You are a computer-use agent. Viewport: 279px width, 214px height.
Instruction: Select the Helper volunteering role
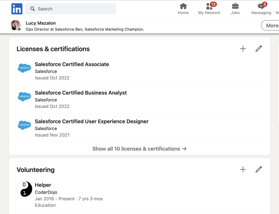pos(43,185)
